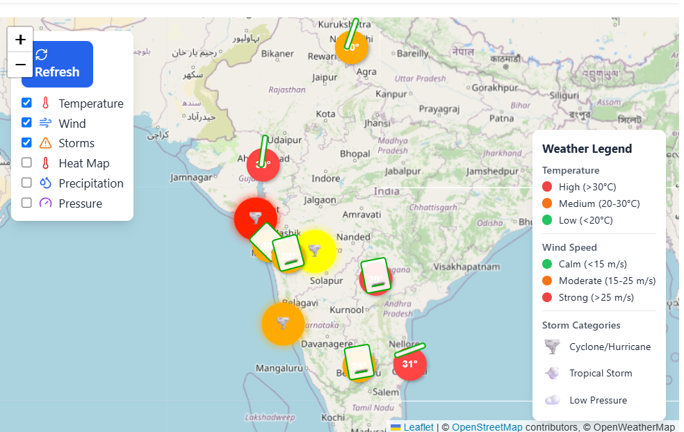Enable the Heat Map checkbox
The width and height of the screenshot is (684, 432).
coord(26,163)
